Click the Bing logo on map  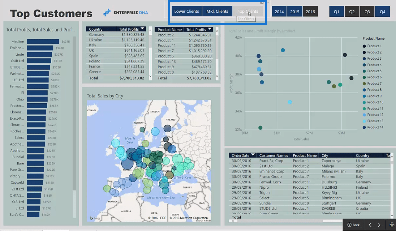(x=94, y=218)
